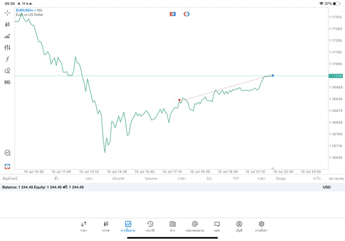Image resolution: width=345 pixels, height=241 pixels.
Task: Tap the 1.17039 current price label
Action: 335,76
